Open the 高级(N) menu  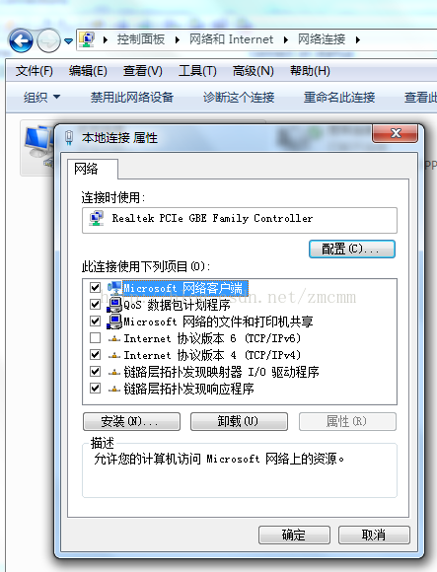(x=254, y=71)
